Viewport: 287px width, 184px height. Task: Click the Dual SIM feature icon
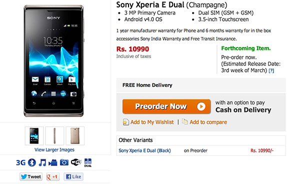88,162
